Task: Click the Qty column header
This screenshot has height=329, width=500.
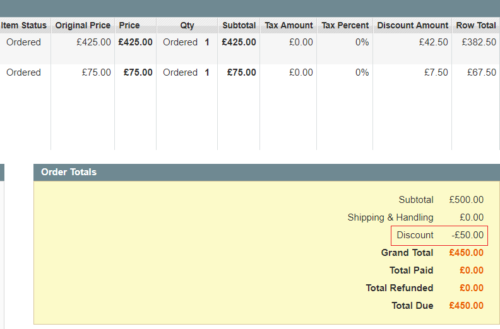Action: 187,26
